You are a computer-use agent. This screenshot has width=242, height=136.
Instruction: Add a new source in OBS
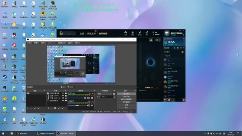click(49, 108)
